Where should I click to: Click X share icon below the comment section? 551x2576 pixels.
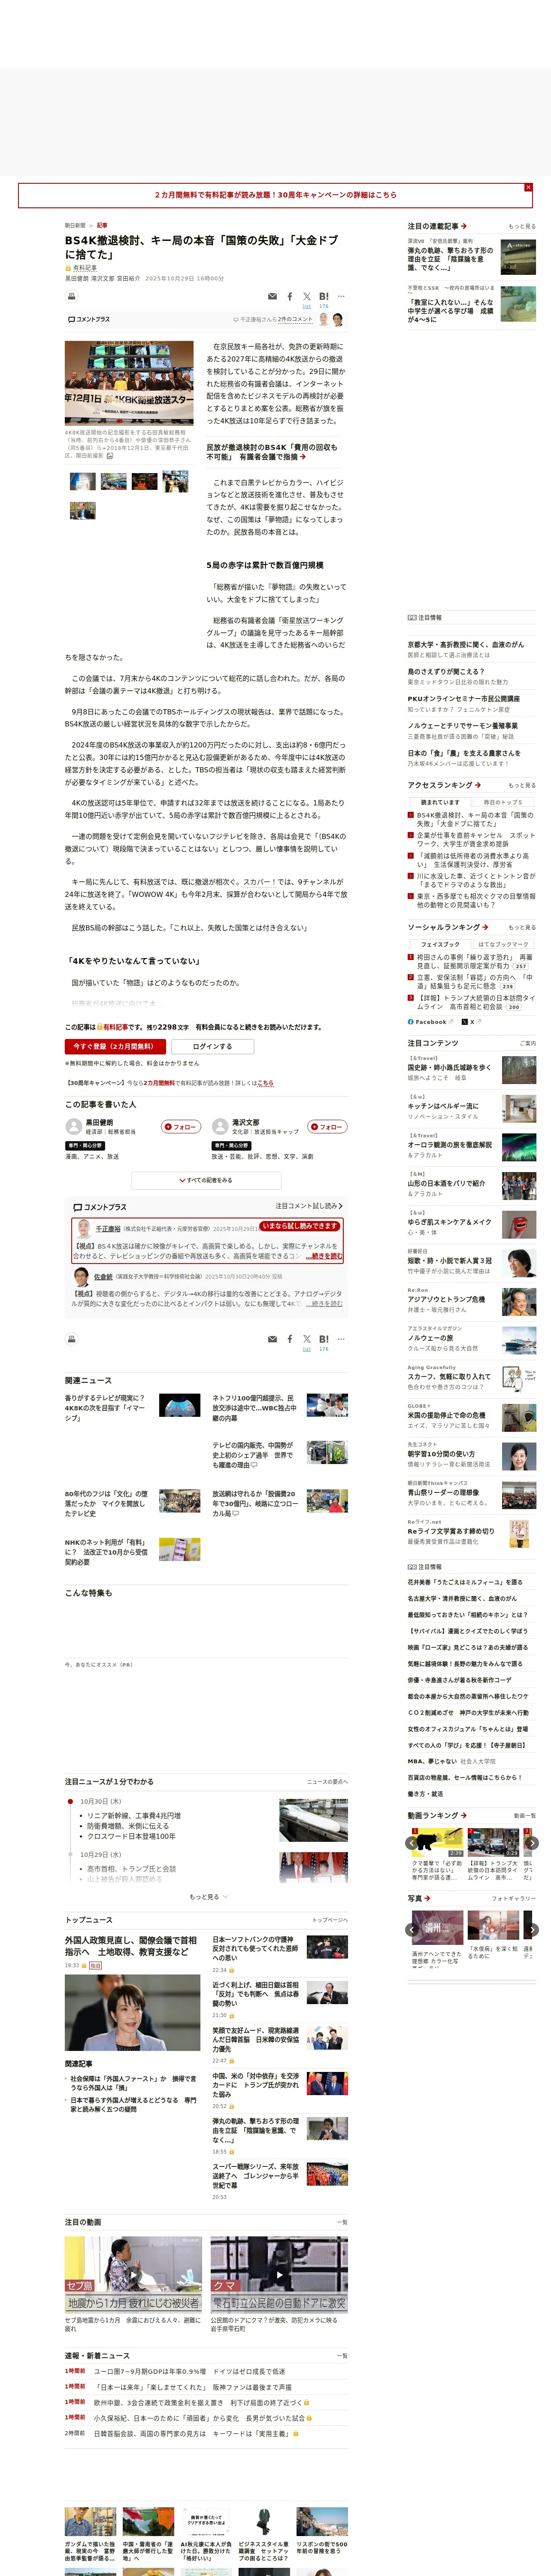(307, 1339)
